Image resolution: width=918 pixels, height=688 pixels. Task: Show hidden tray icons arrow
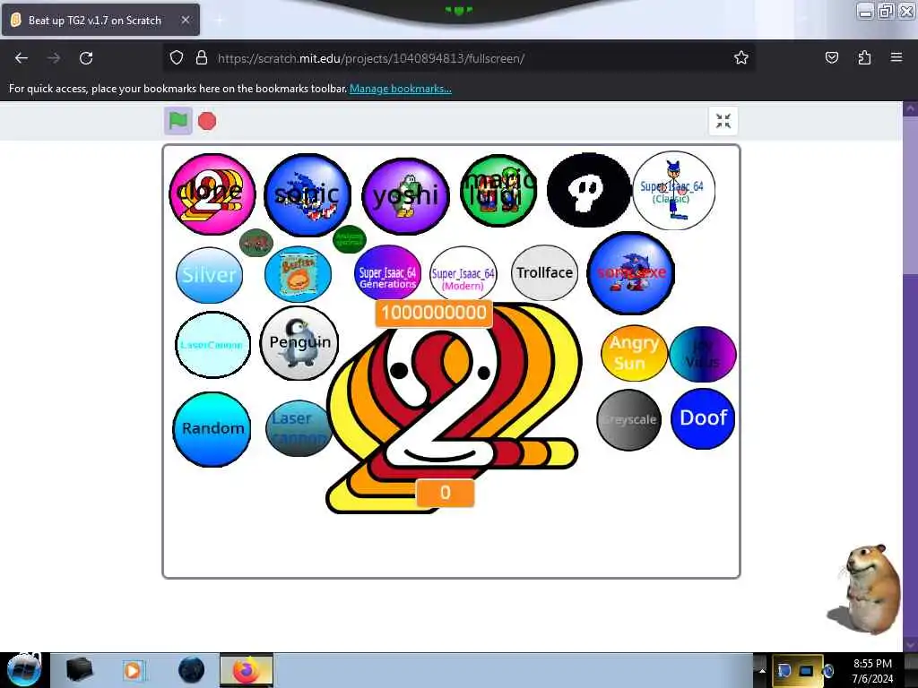762,670
